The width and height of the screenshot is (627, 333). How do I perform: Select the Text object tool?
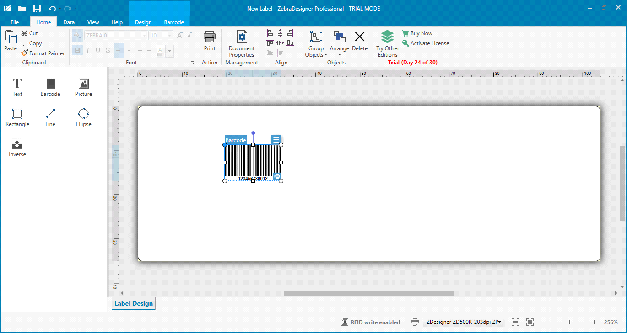click(17, 87)
